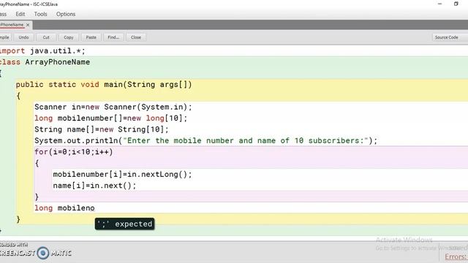Click the for(i=0;i<10;i++) loop line

tap(74, 152)
